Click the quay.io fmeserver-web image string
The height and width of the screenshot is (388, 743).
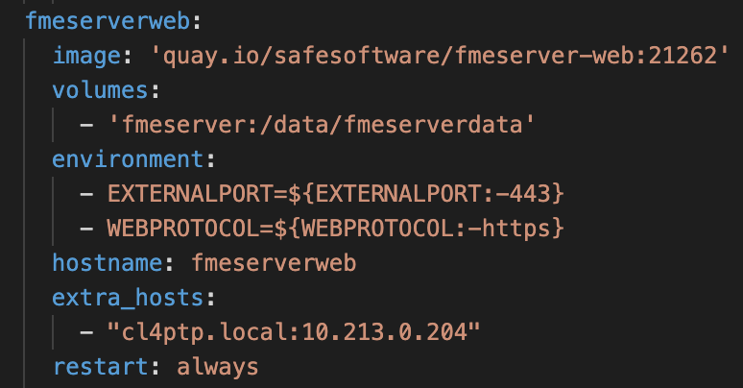coord(440,57)
